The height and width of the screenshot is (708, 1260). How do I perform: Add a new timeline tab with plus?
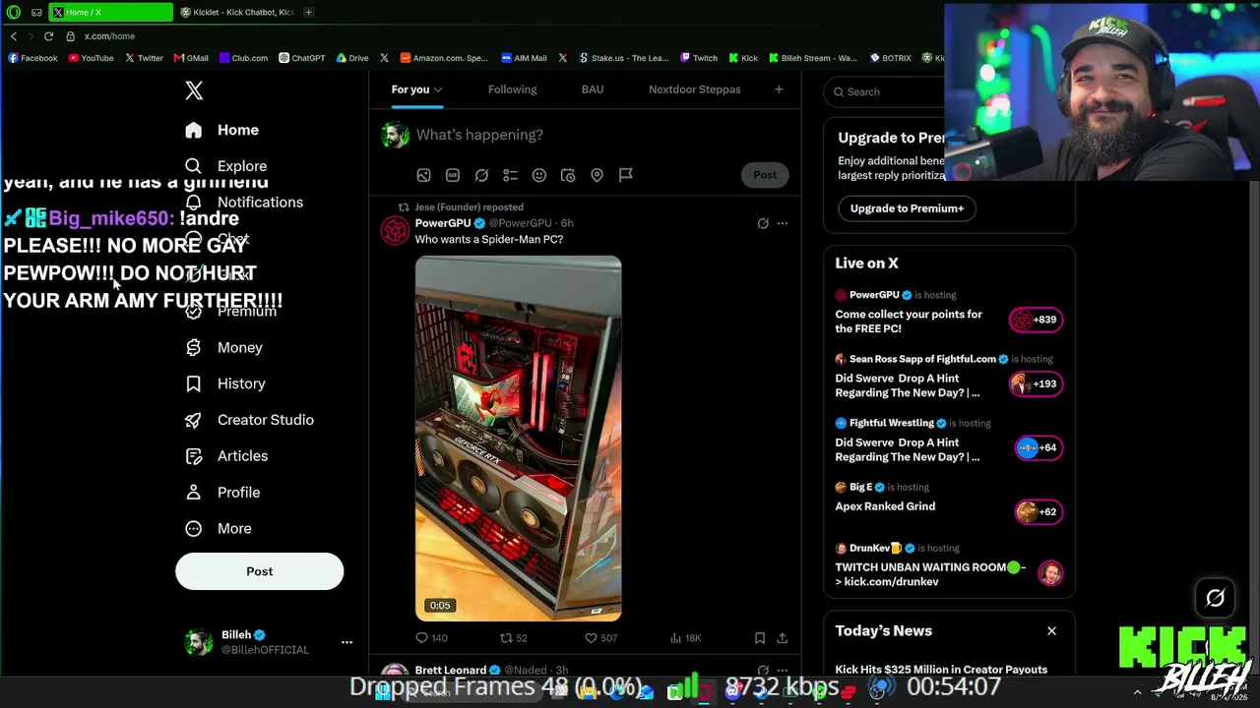(779, 89)
